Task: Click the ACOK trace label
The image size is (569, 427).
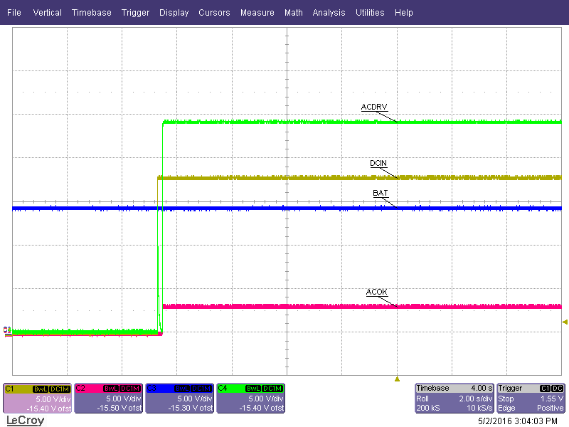Action: point(377,292)
